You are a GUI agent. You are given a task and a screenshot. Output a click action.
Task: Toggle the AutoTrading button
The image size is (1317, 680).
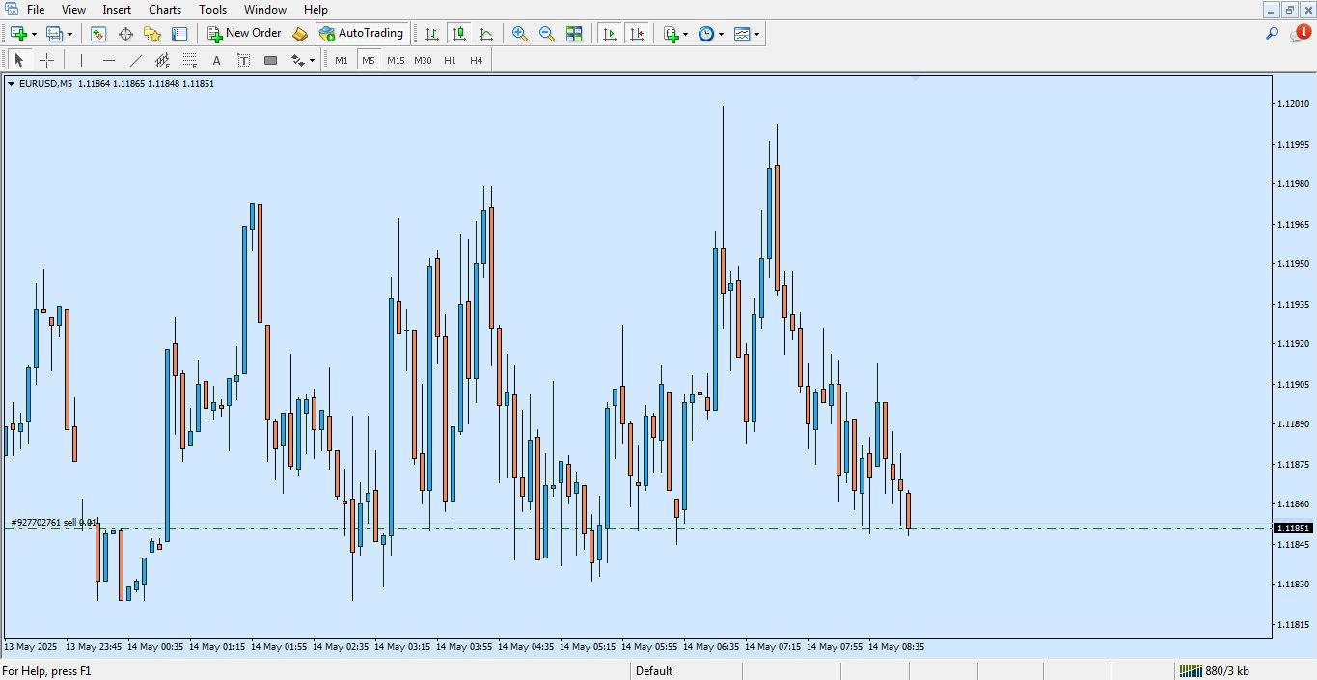361,34
